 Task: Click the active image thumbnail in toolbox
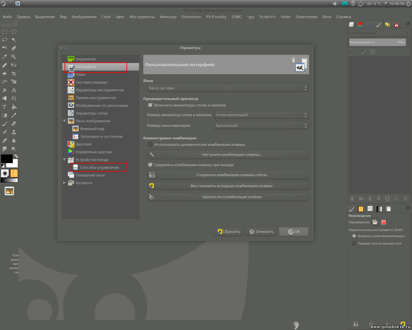pyautogui.click(x=9, y=191)
